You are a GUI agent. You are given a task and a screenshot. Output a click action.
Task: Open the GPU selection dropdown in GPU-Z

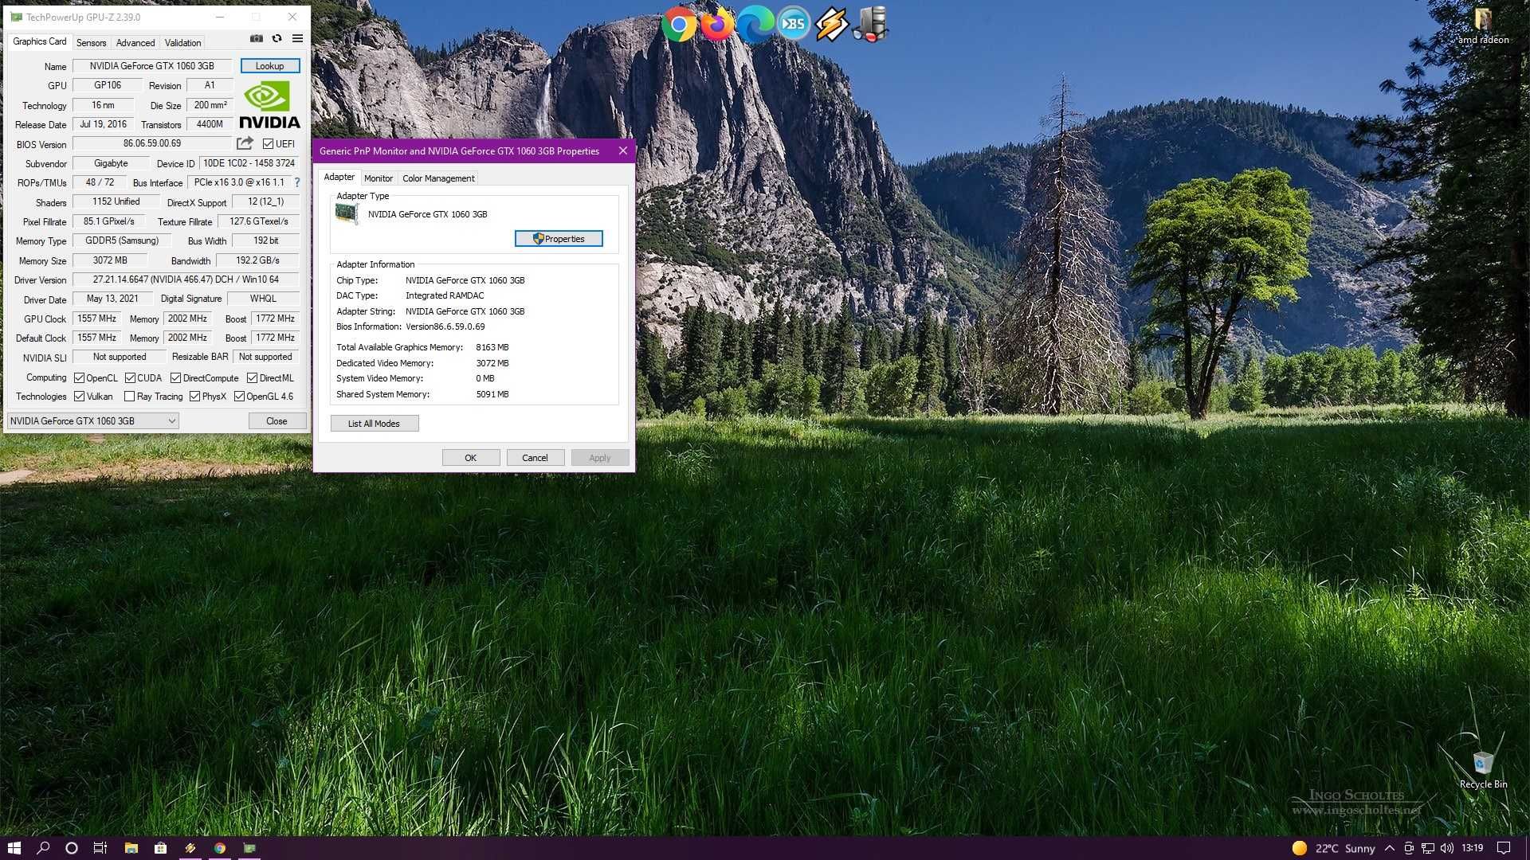pos(92,421)
